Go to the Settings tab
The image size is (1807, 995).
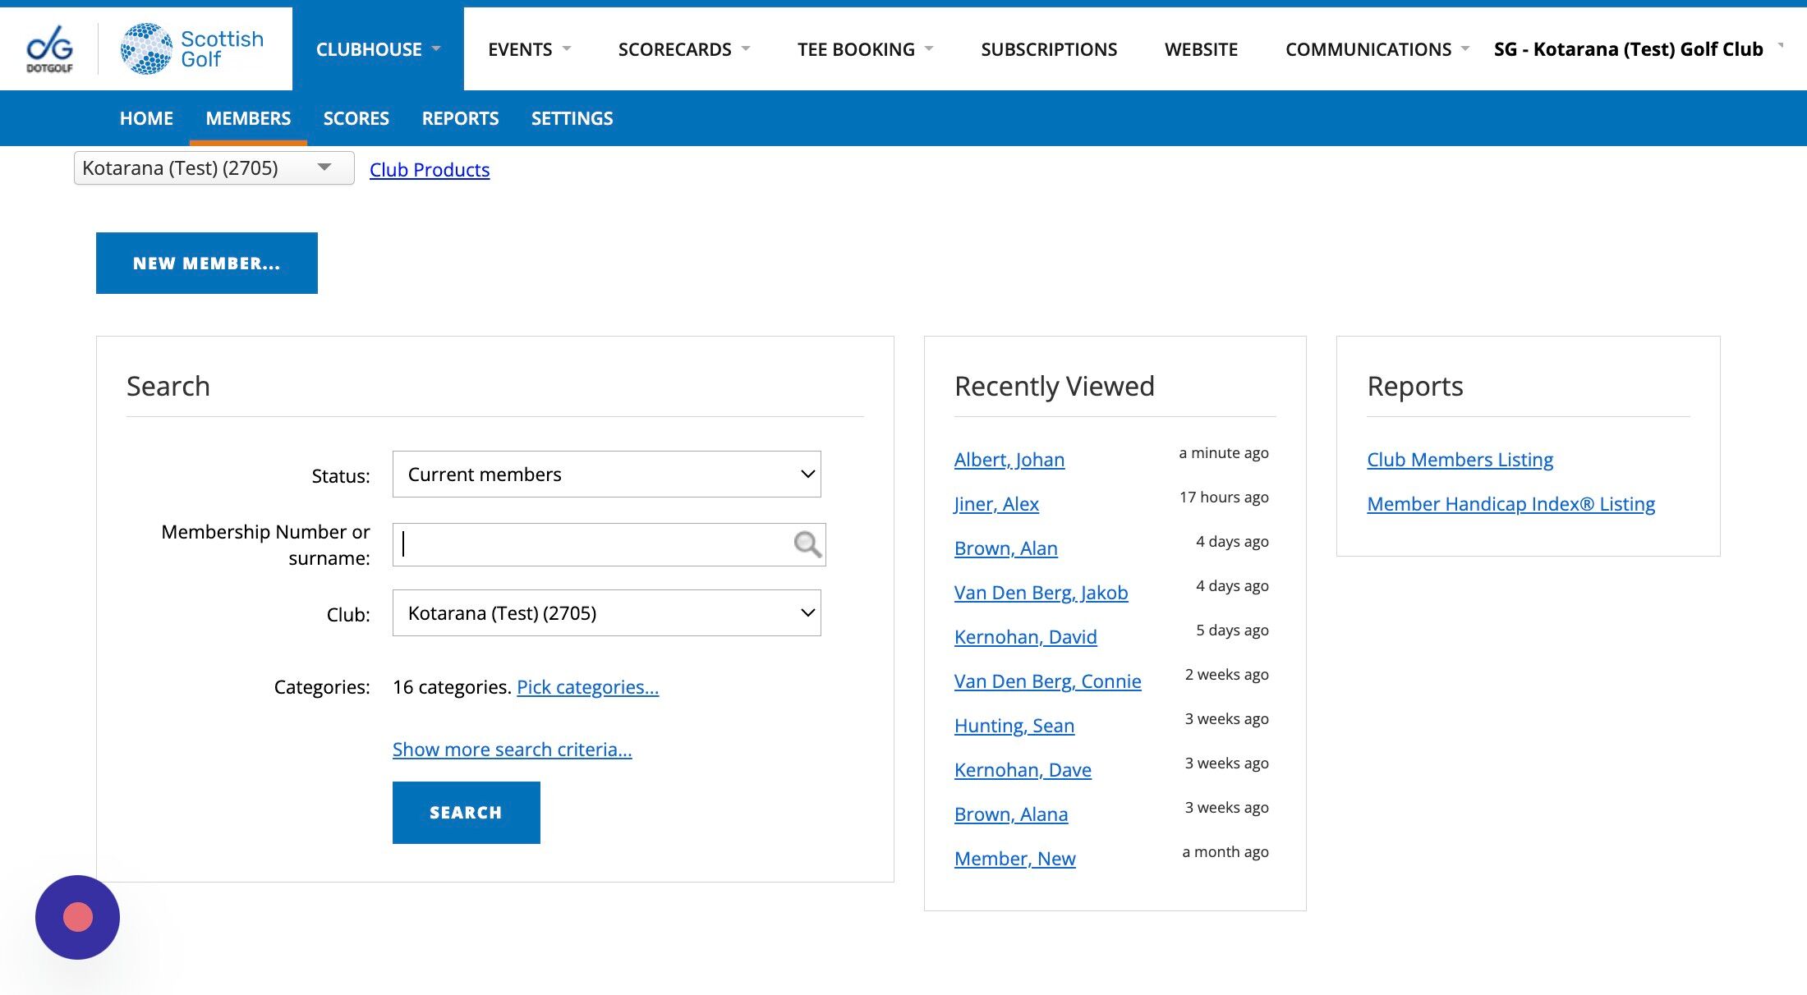pos(572,118)
